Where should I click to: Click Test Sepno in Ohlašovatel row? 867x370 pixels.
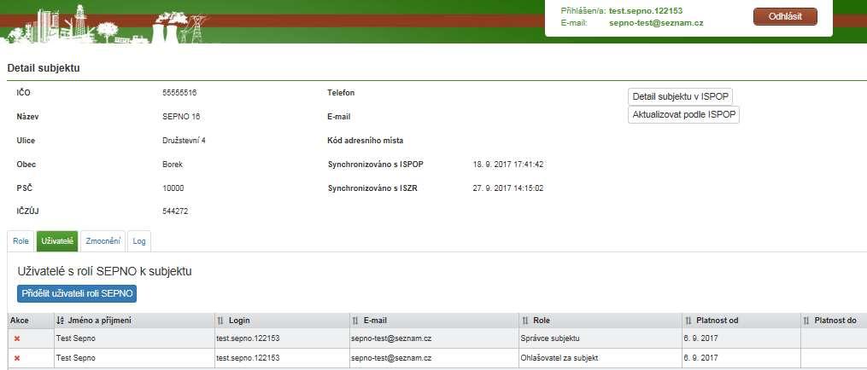pyautogui.click(x=76, y=358)
